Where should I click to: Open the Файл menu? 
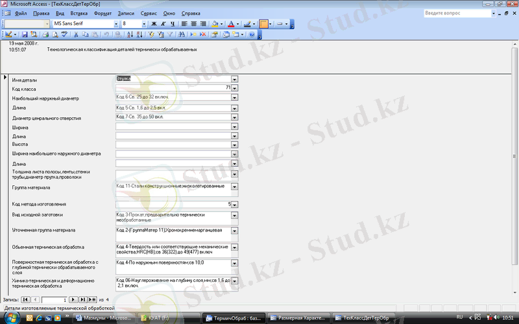21,14
